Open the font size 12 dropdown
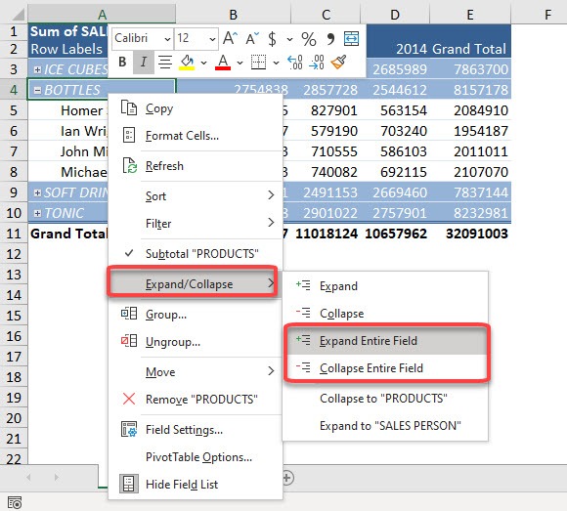The height and width of the screenshot is (511, 567). click(212, 39)
